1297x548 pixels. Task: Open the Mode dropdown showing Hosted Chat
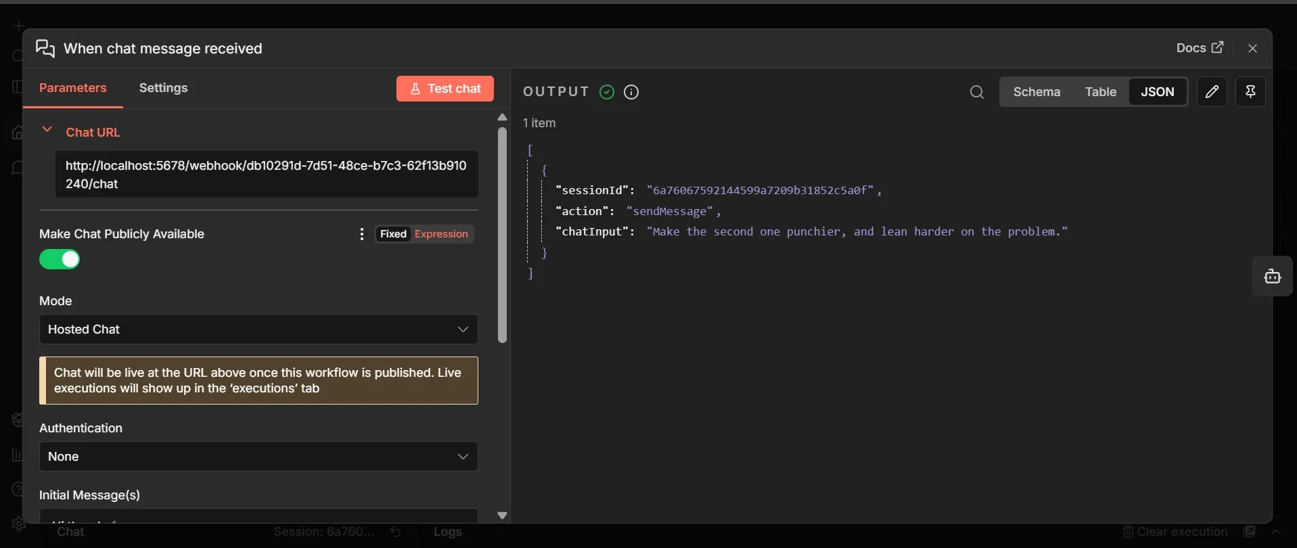pos(258,329)
